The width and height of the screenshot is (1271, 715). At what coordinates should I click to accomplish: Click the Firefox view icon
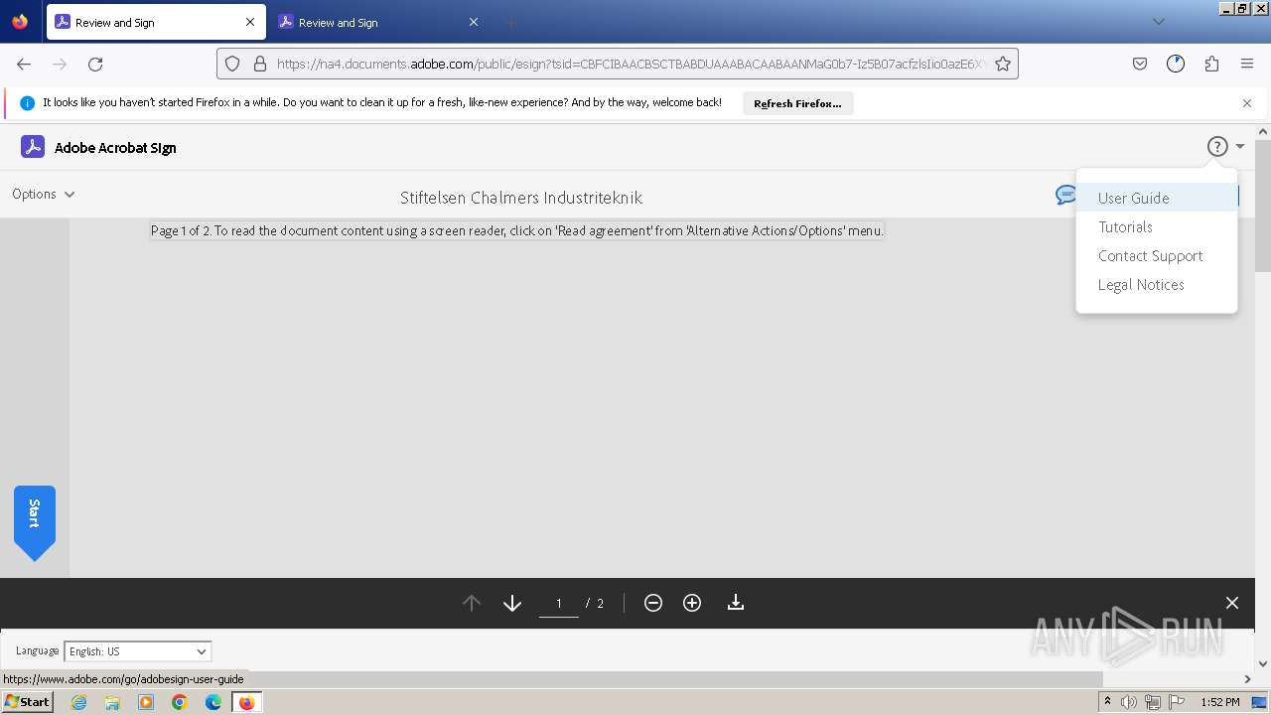20,21
